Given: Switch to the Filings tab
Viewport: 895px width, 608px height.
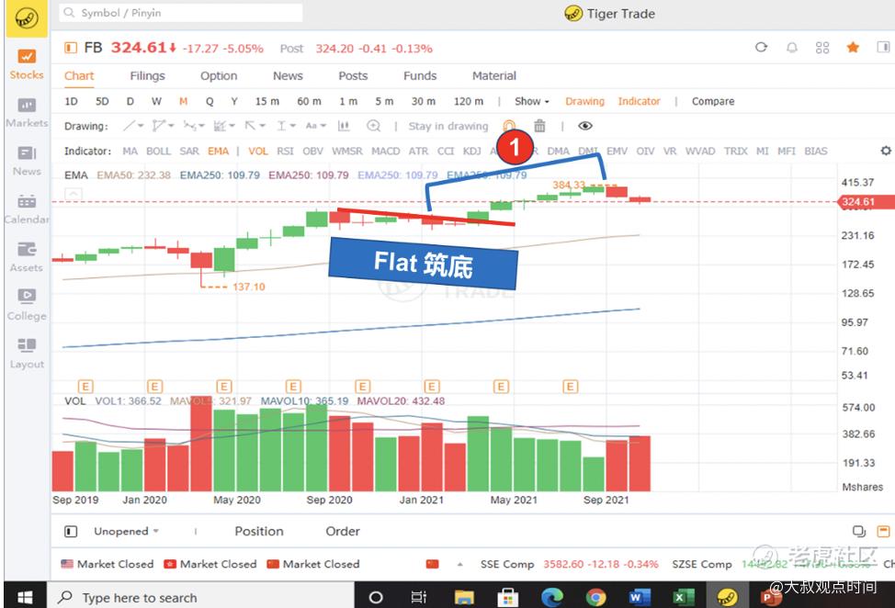Looking at the screenshot, I should (147, 76).
